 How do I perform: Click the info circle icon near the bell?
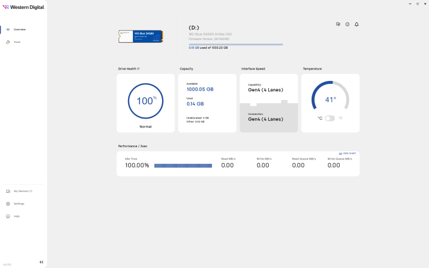[x=347, y=24]
